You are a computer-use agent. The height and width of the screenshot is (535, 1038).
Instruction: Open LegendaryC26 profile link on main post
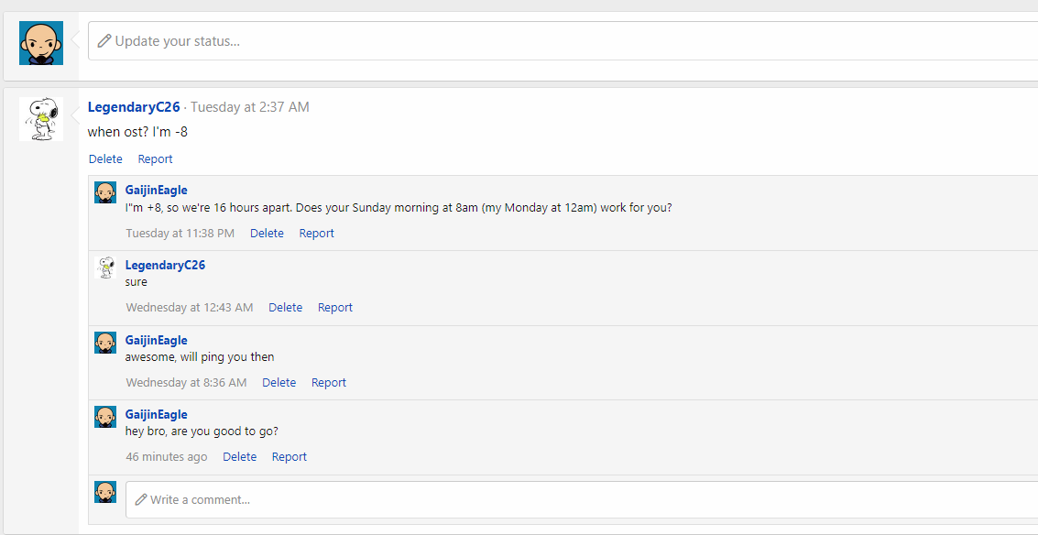click(x=134, y=107)
